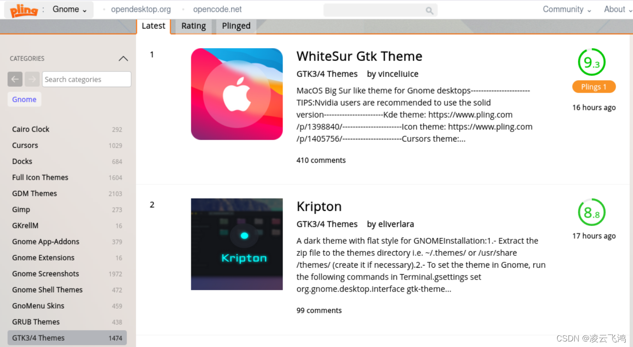
Task: Open the Kripton theme thumbnail
Action: (237, 244)
